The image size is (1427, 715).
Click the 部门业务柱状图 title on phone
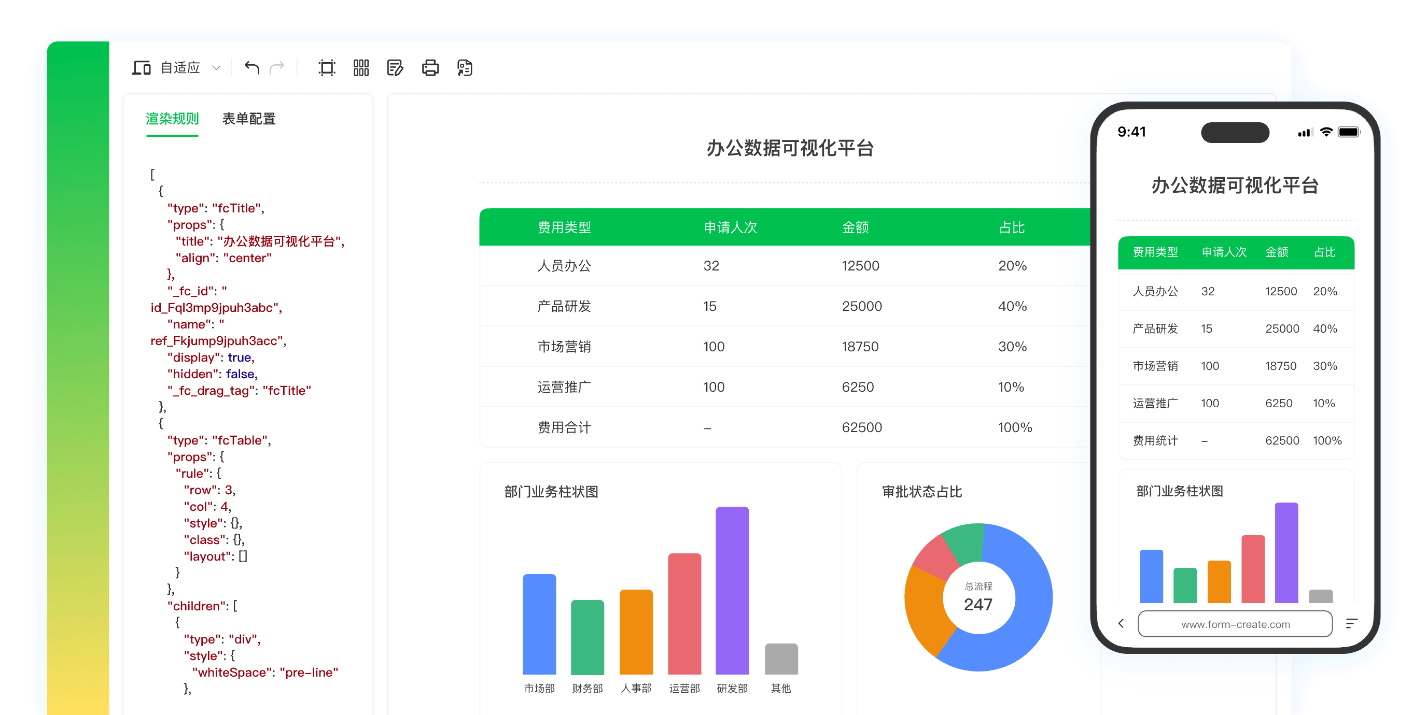click(x=1179, y=490)
